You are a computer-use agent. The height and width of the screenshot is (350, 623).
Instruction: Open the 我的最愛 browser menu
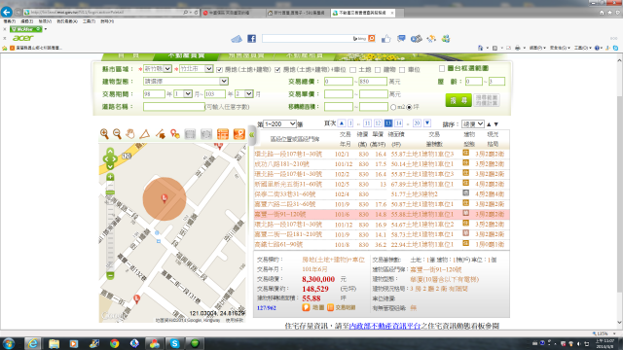click(67, 21)
